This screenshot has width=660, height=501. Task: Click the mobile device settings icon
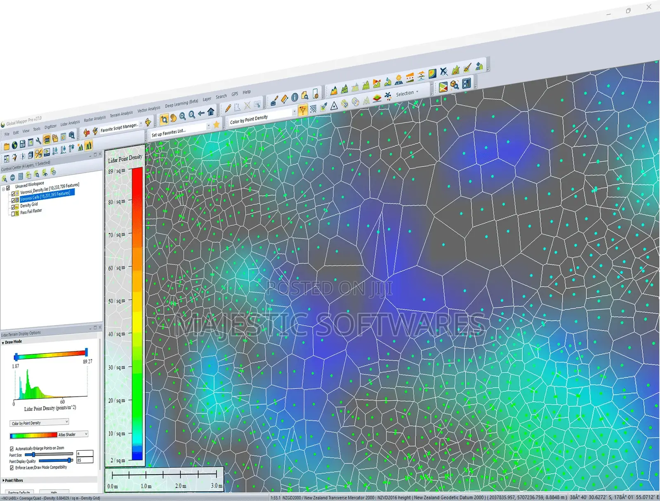pyautogui.click(x=315, y=94)
